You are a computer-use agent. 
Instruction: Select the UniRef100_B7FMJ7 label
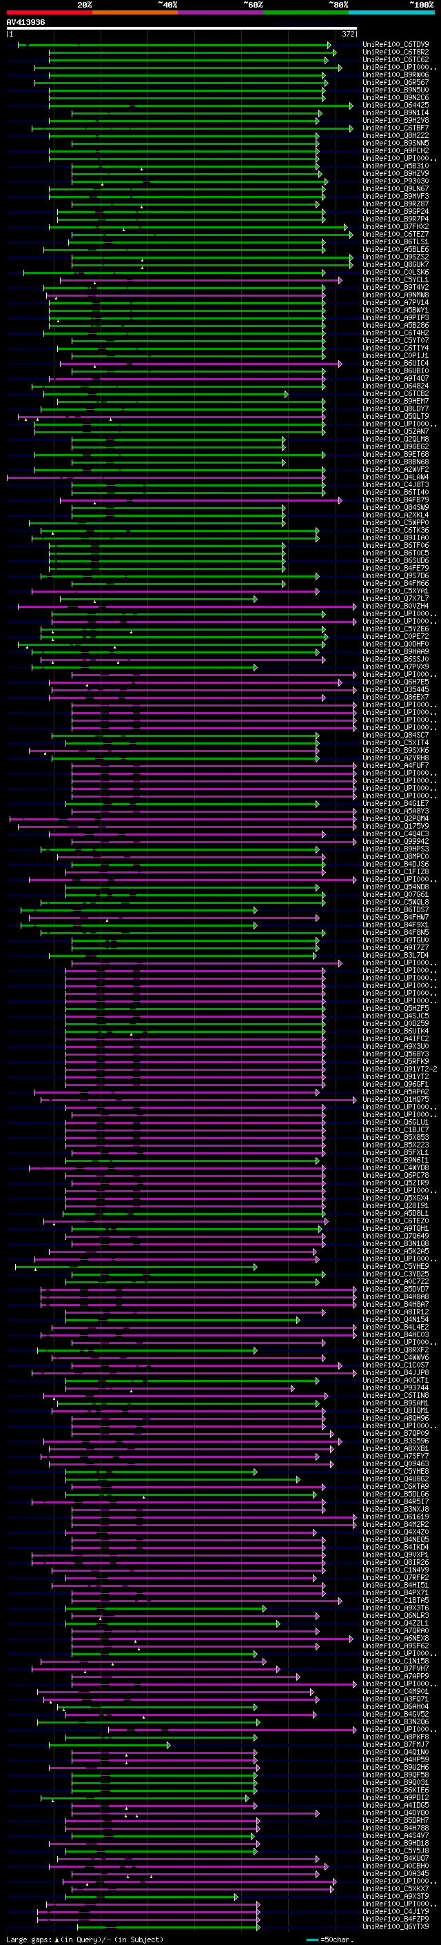(395, 1745)
